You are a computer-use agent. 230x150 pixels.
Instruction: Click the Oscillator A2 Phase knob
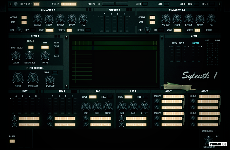tap(177, 19)
